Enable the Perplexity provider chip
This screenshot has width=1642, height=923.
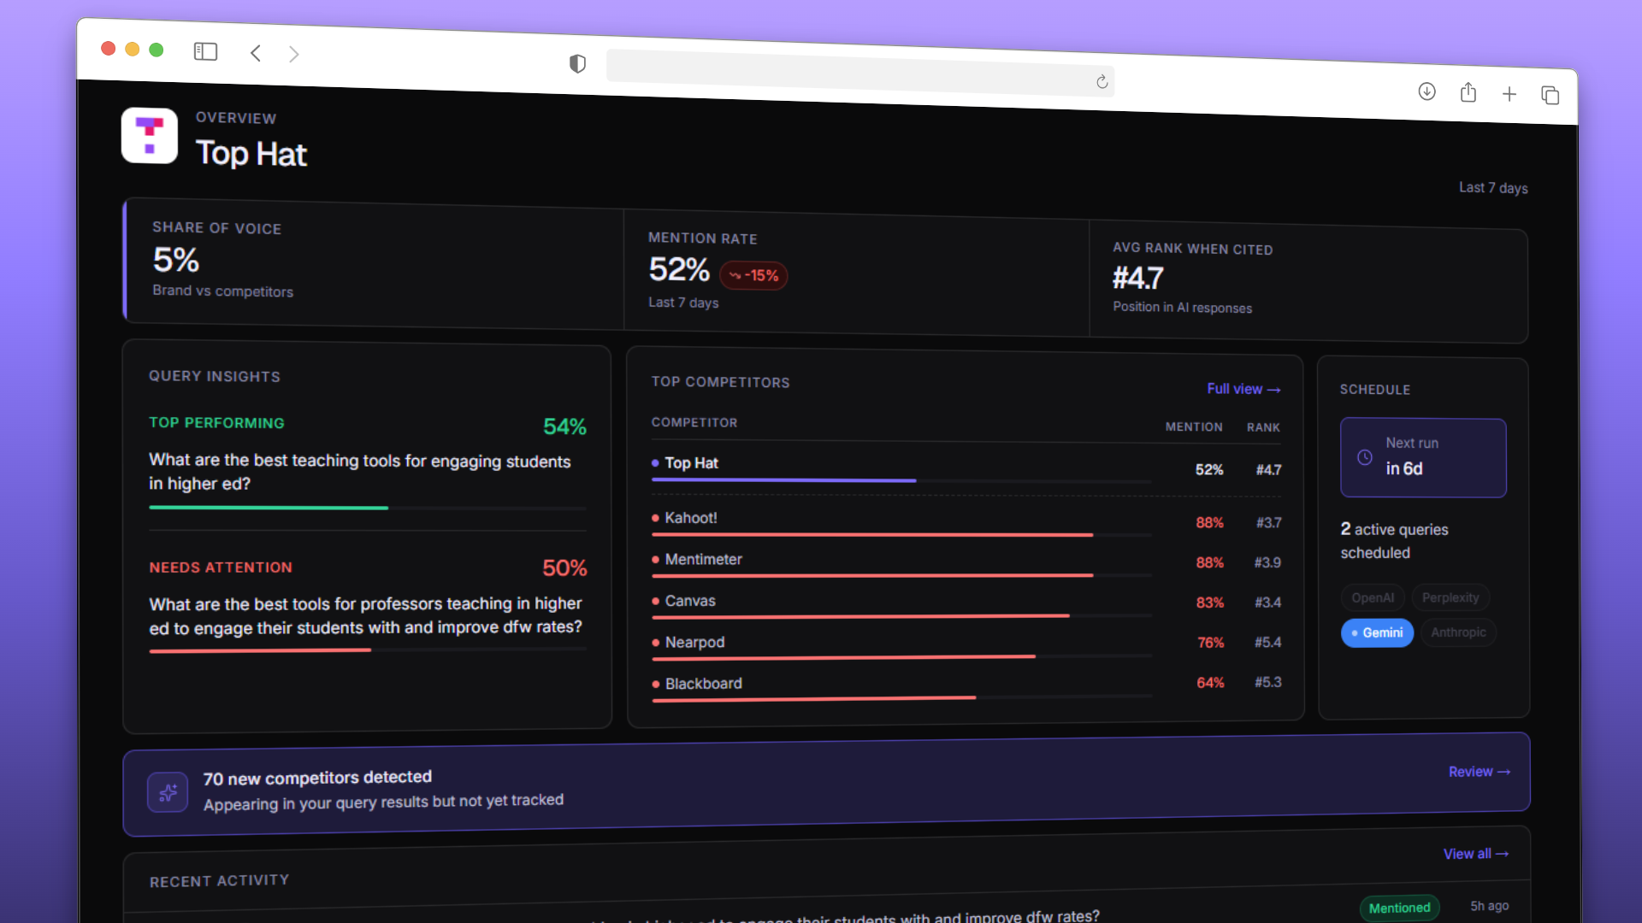point(1450,597)
